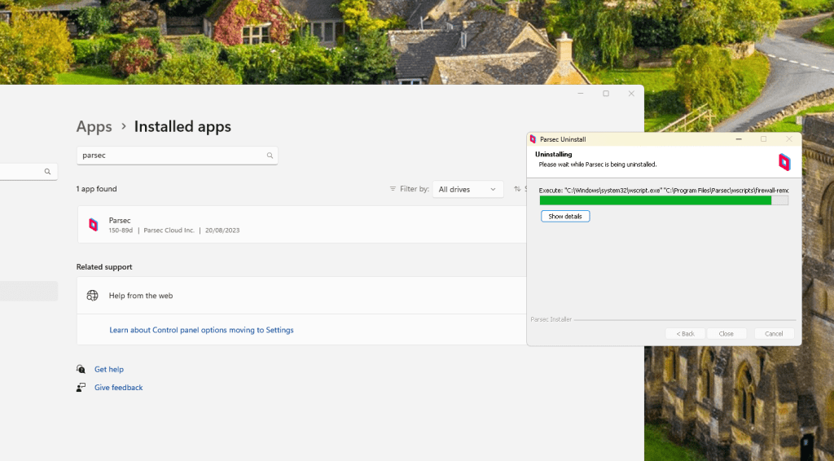
Task: Click the Give feedback person icon
Action: (81, 387)
